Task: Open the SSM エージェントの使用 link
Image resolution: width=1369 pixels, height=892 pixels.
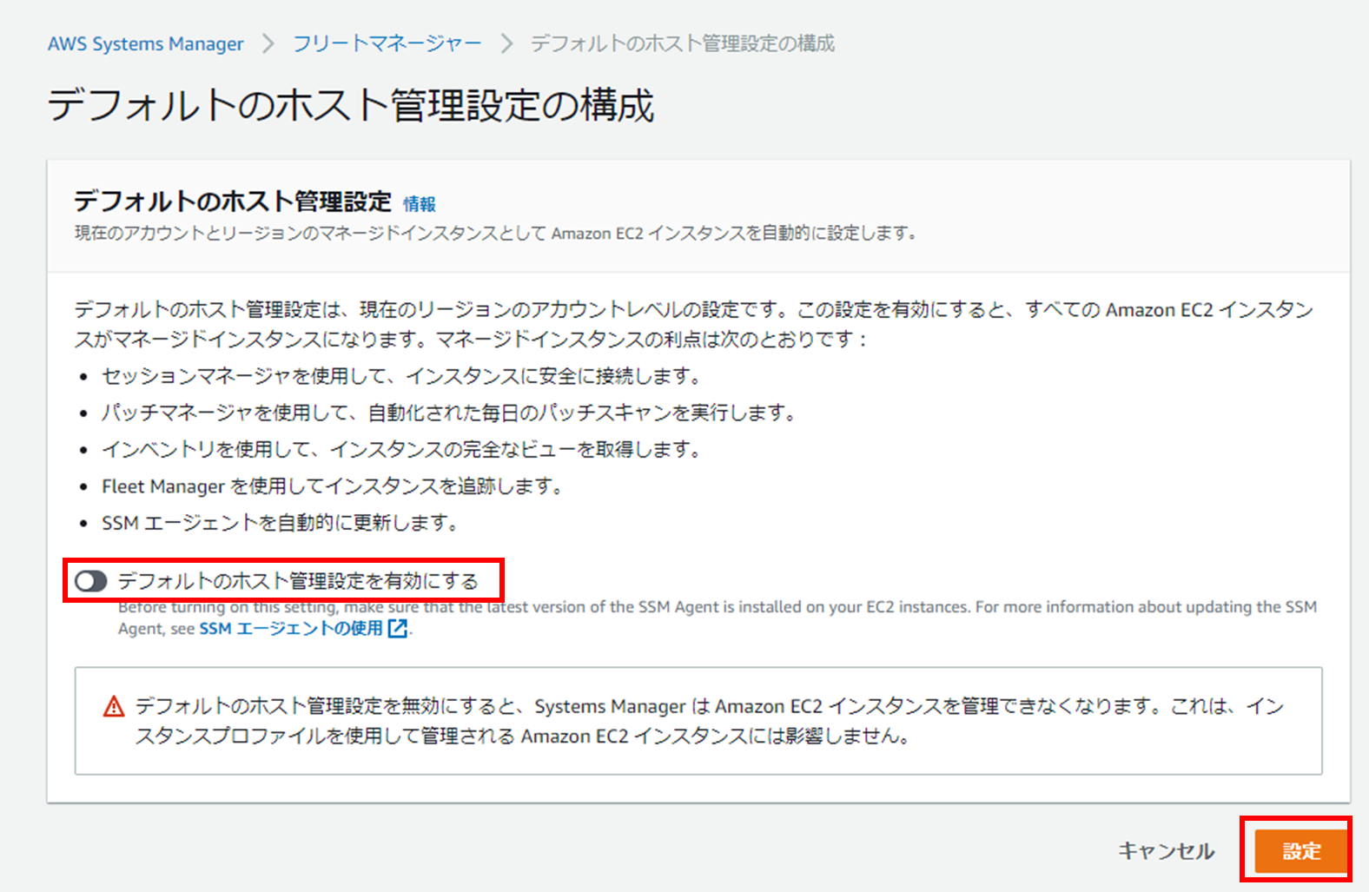Action: (291, 629)
